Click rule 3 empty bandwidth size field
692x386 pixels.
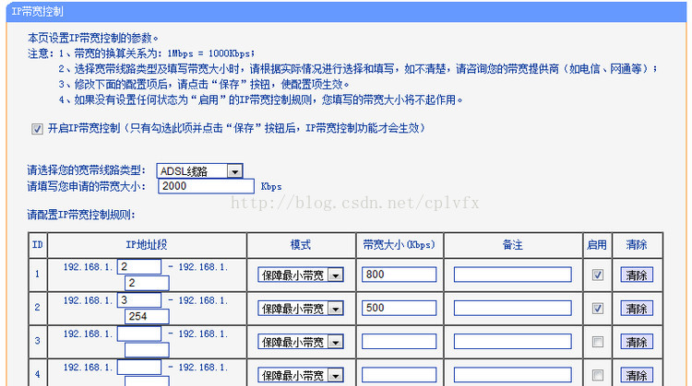point(399,342)
